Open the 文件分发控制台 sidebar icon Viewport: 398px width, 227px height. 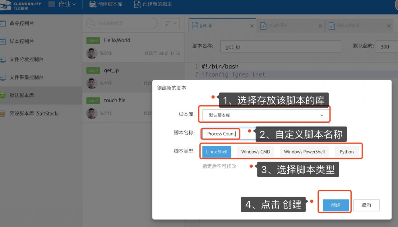3,59
